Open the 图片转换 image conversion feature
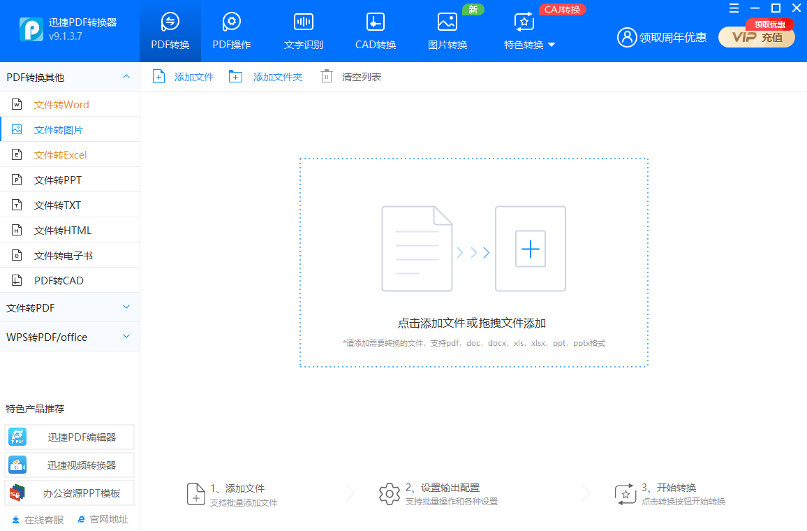Image resolution: width=807 pixels, height=531 pixels. (447, 31)
